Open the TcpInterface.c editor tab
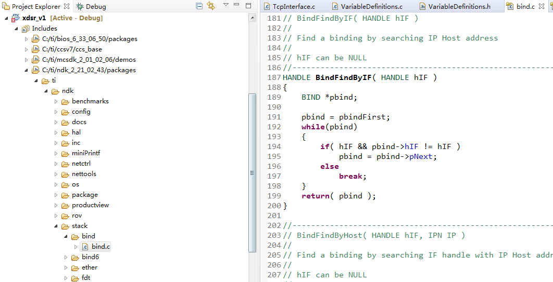The width and height of the screenshot is (553, 282). coord(290,6)
